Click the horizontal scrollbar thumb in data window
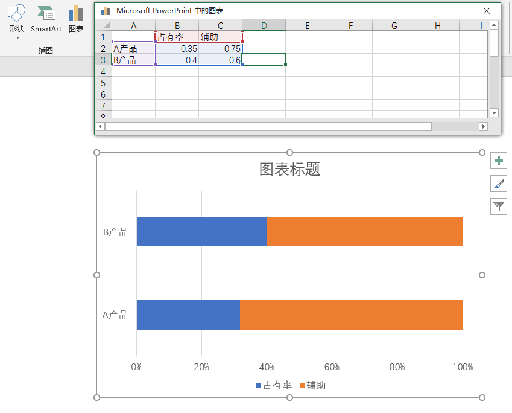 click(x=268, y=126)
